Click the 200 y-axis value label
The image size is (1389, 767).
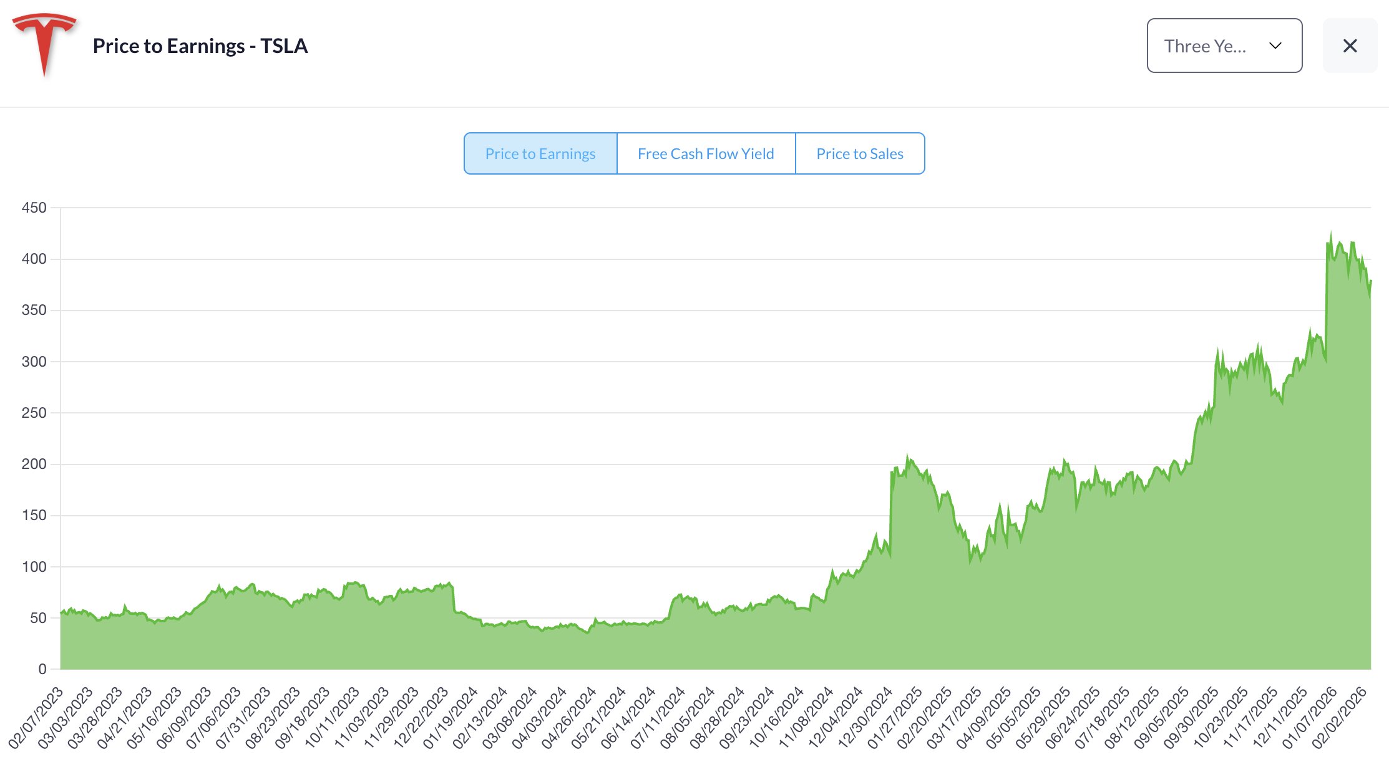point(34,464)
